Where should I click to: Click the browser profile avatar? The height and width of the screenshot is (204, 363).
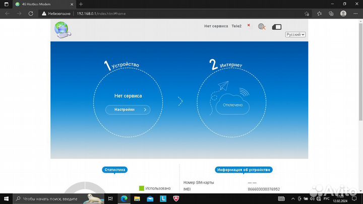coord(343,14)
